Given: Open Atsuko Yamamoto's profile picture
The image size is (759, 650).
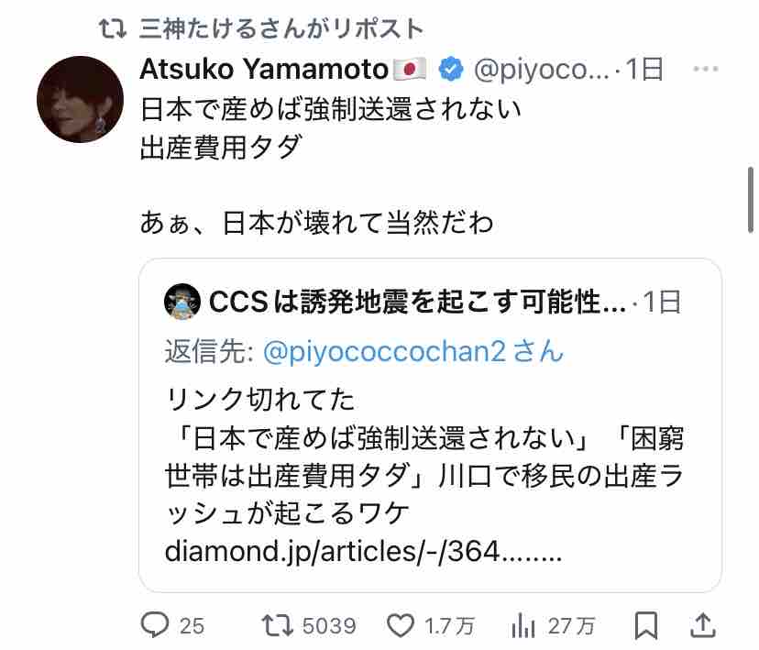Looking at the screenshot, I should tap(80, 99).
